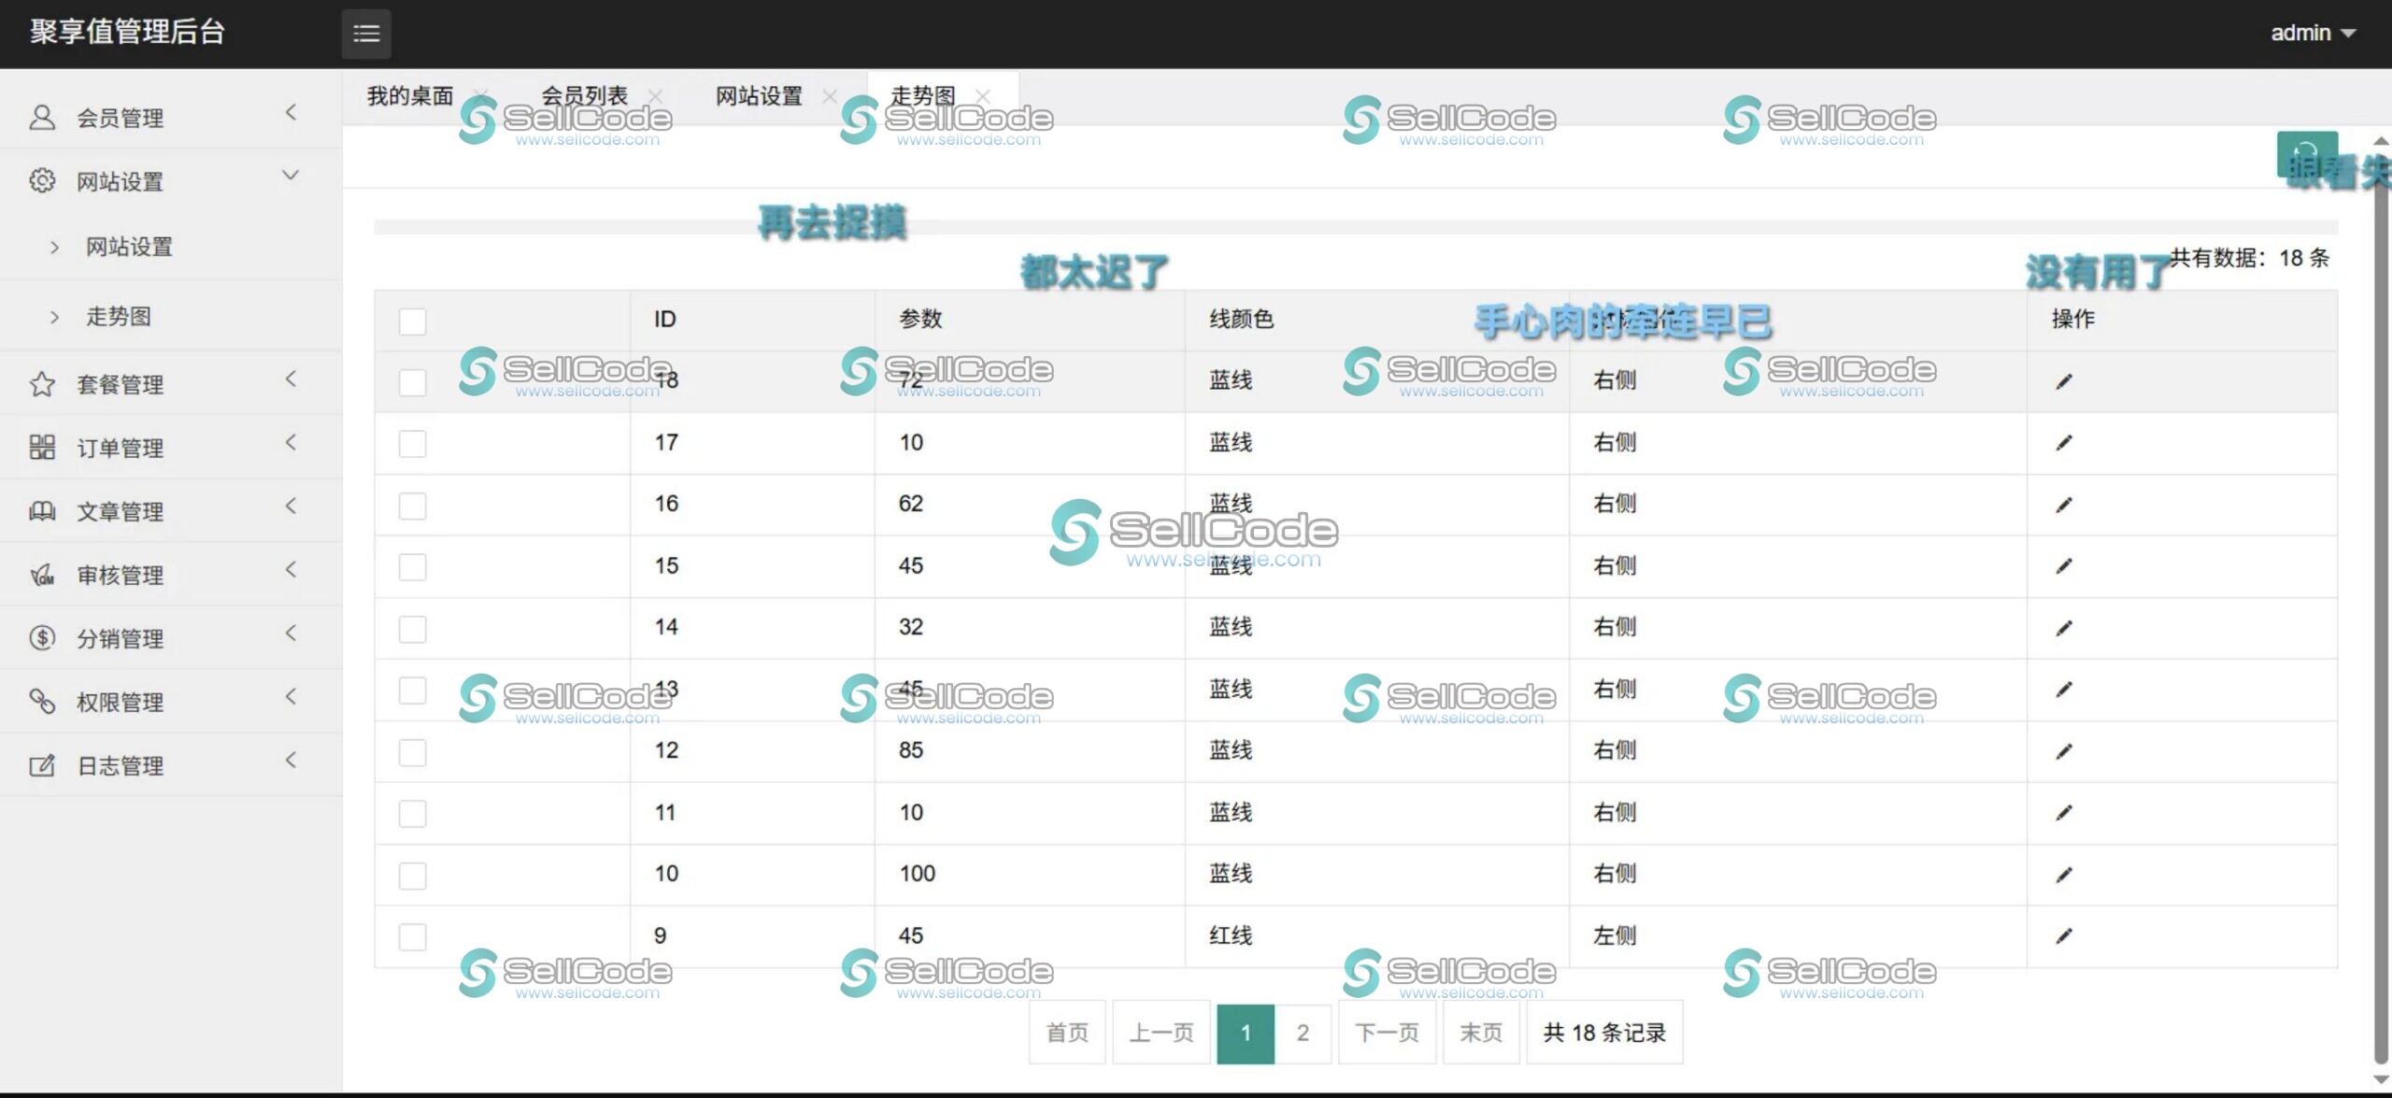The height and width of the screenshot is (1098, 2392).
Task: Toggle the select-all header checkbox
Action: point(412,321)
